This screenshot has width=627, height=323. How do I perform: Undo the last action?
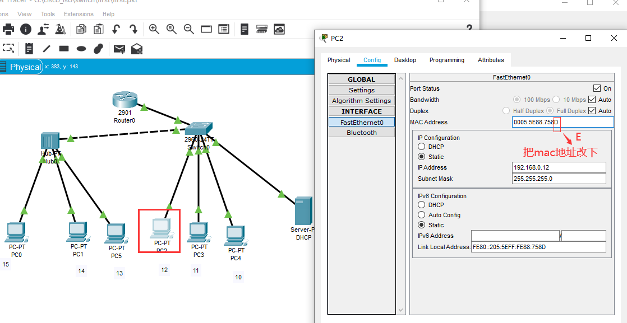(116, 29)
